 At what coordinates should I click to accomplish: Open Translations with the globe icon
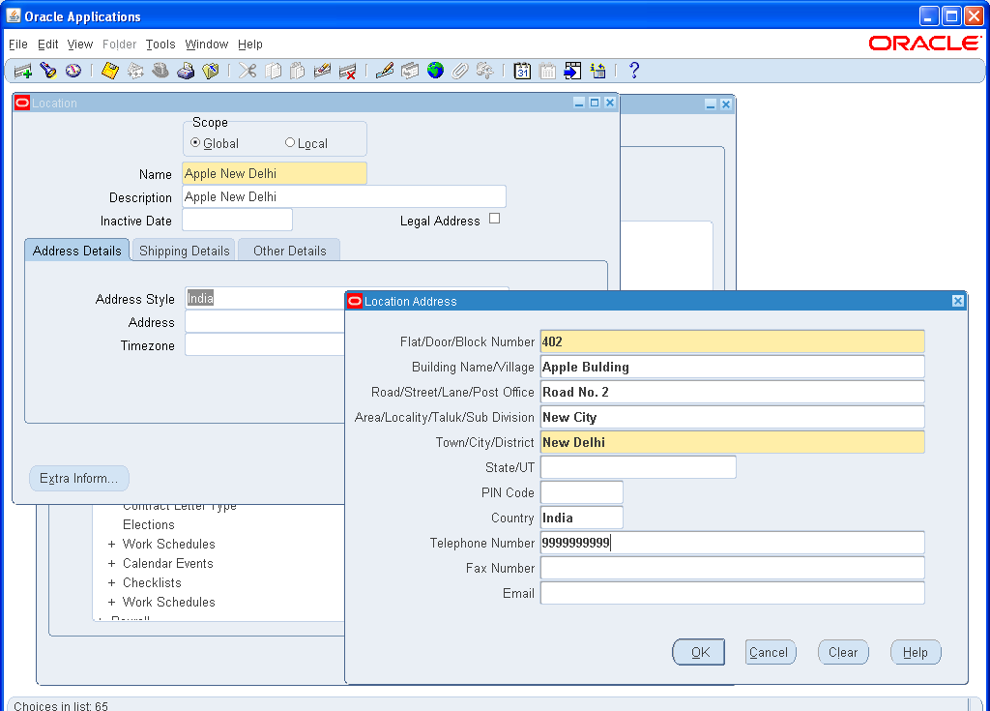click(x=435, y=70)
